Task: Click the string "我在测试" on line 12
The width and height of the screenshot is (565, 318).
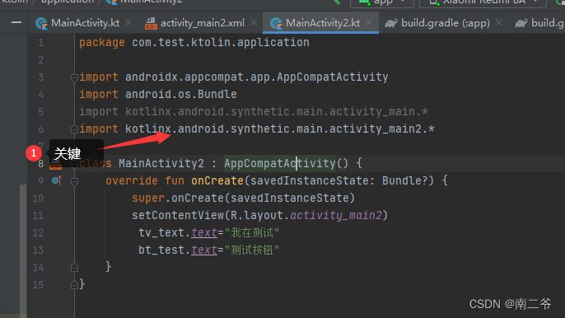Action: tap(252, 232)
